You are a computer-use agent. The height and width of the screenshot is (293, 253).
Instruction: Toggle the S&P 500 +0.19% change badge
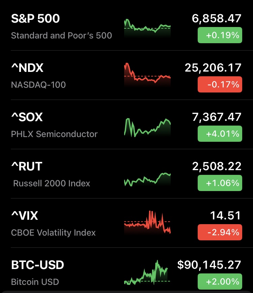220,35
